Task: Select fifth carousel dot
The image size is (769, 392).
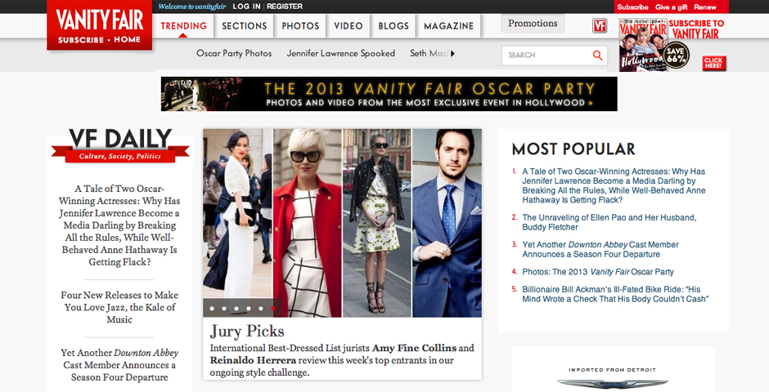Action: click(260, 309)
